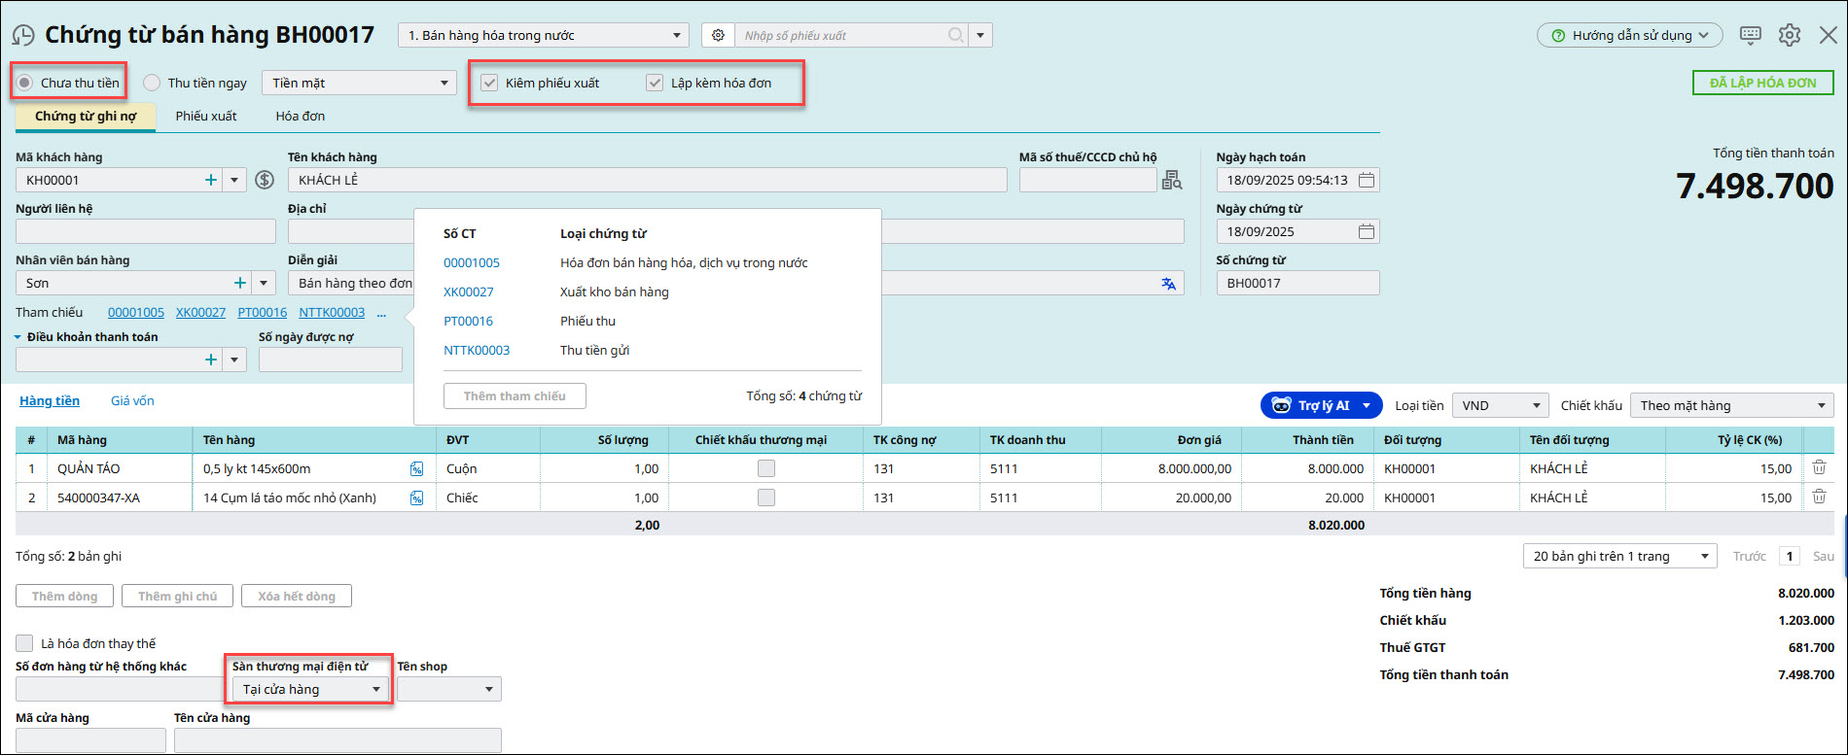Select the Thu tiền ngay radio option
The width and height of the screenshot is (1848, 755).
[153, 84]
